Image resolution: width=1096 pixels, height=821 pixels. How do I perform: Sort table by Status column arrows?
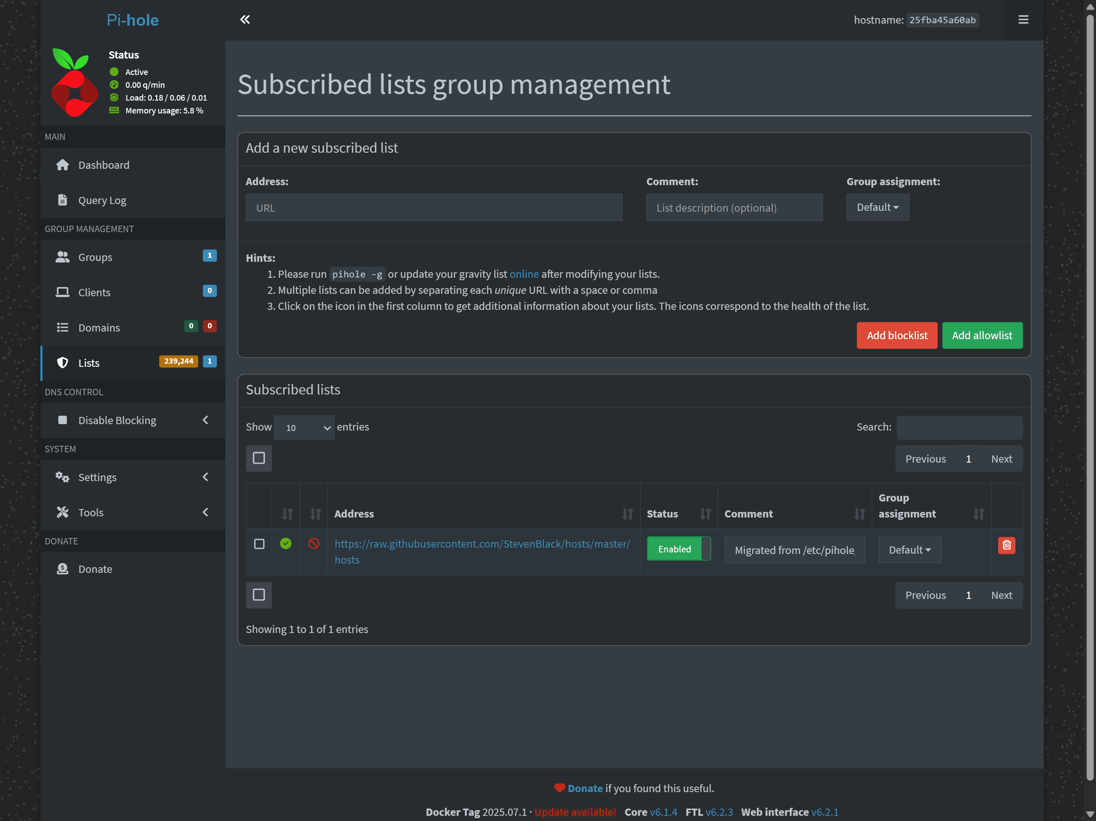coord(705,514)
